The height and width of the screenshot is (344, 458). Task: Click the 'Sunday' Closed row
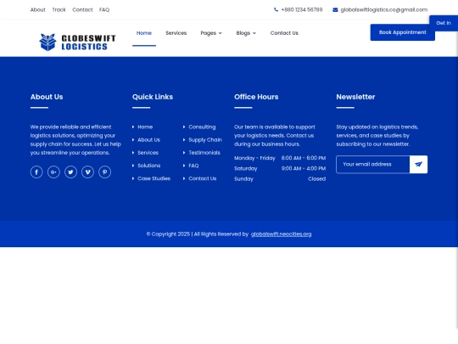click(280, 178)
